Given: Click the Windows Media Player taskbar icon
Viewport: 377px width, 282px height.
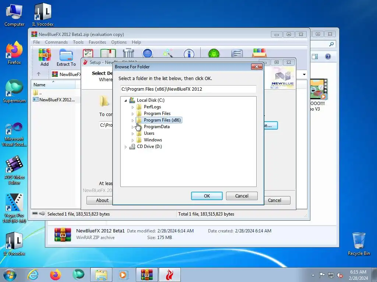Looking at the screenshot, I should (124, 275).
